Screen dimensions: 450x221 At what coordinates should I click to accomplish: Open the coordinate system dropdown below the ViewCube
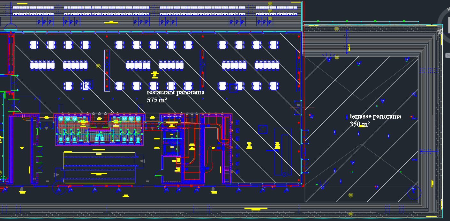[x=447, y=55]
